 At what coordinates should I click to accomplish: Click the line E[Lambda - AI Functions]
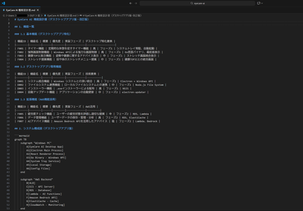[x=44, y=194]
